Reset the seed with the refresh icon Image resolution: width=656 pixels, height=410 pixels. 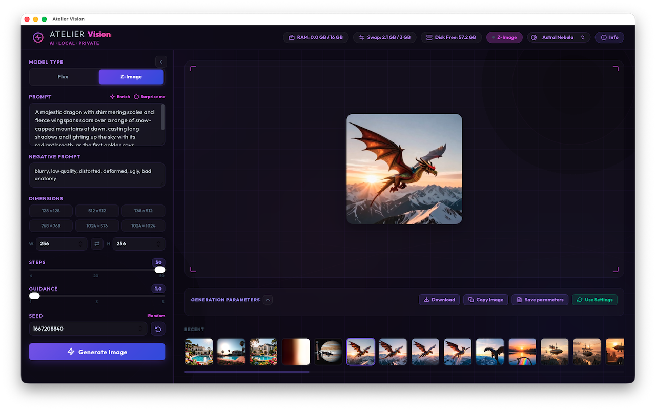point(158,329)
